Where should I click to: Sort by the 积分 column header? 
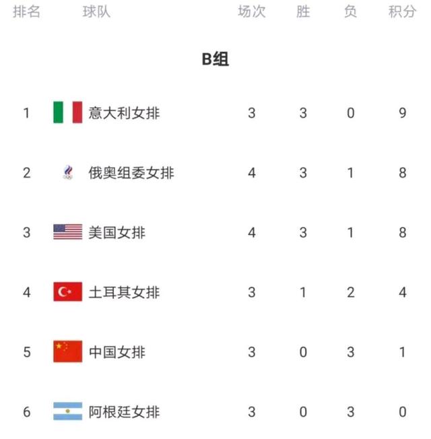click(402, 11)
